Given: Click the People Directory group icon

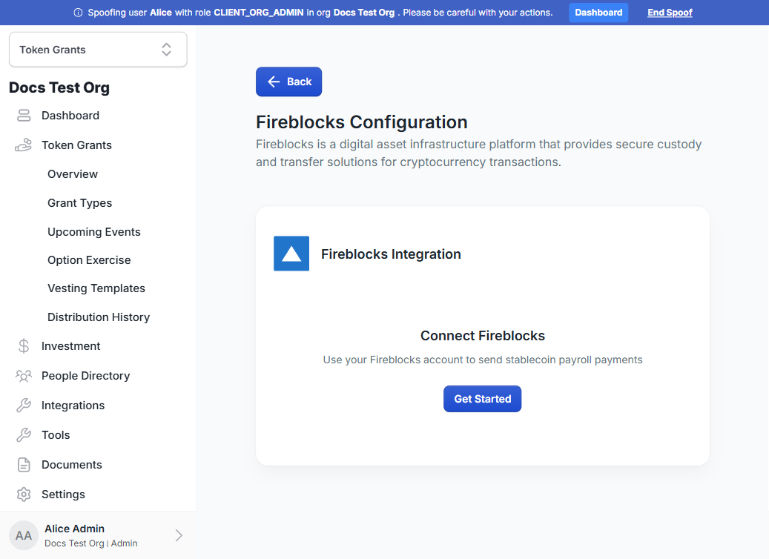Looking at the screenshot, I should (24, 376).
